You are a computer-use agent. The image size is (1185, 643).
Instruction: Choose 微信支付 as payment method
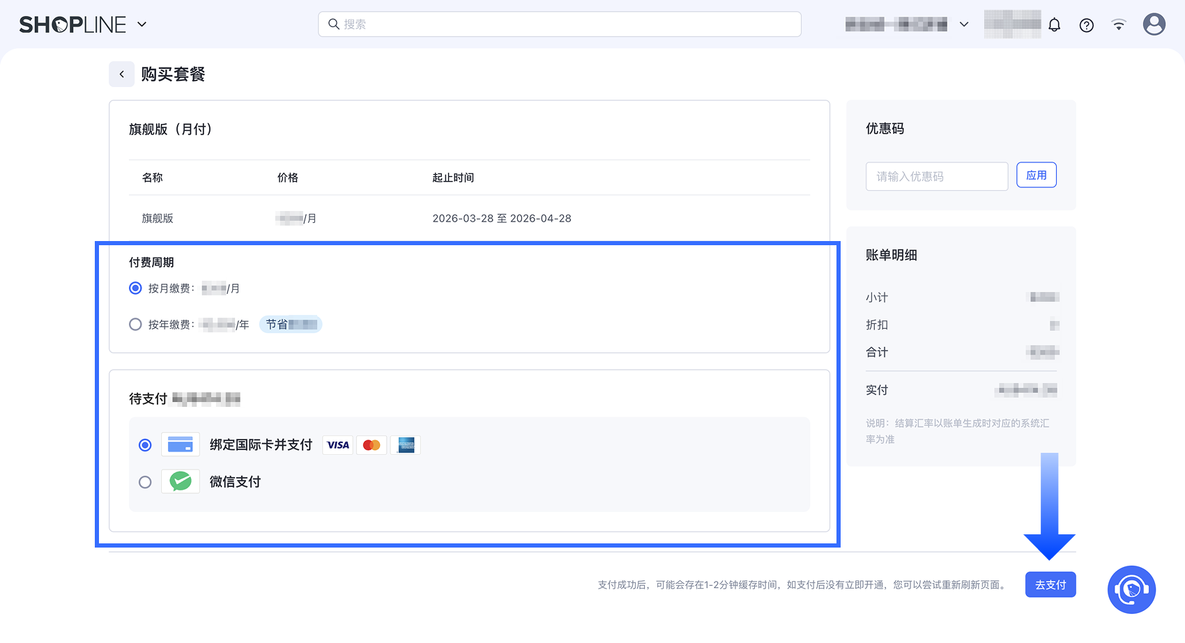coord(145,481)
